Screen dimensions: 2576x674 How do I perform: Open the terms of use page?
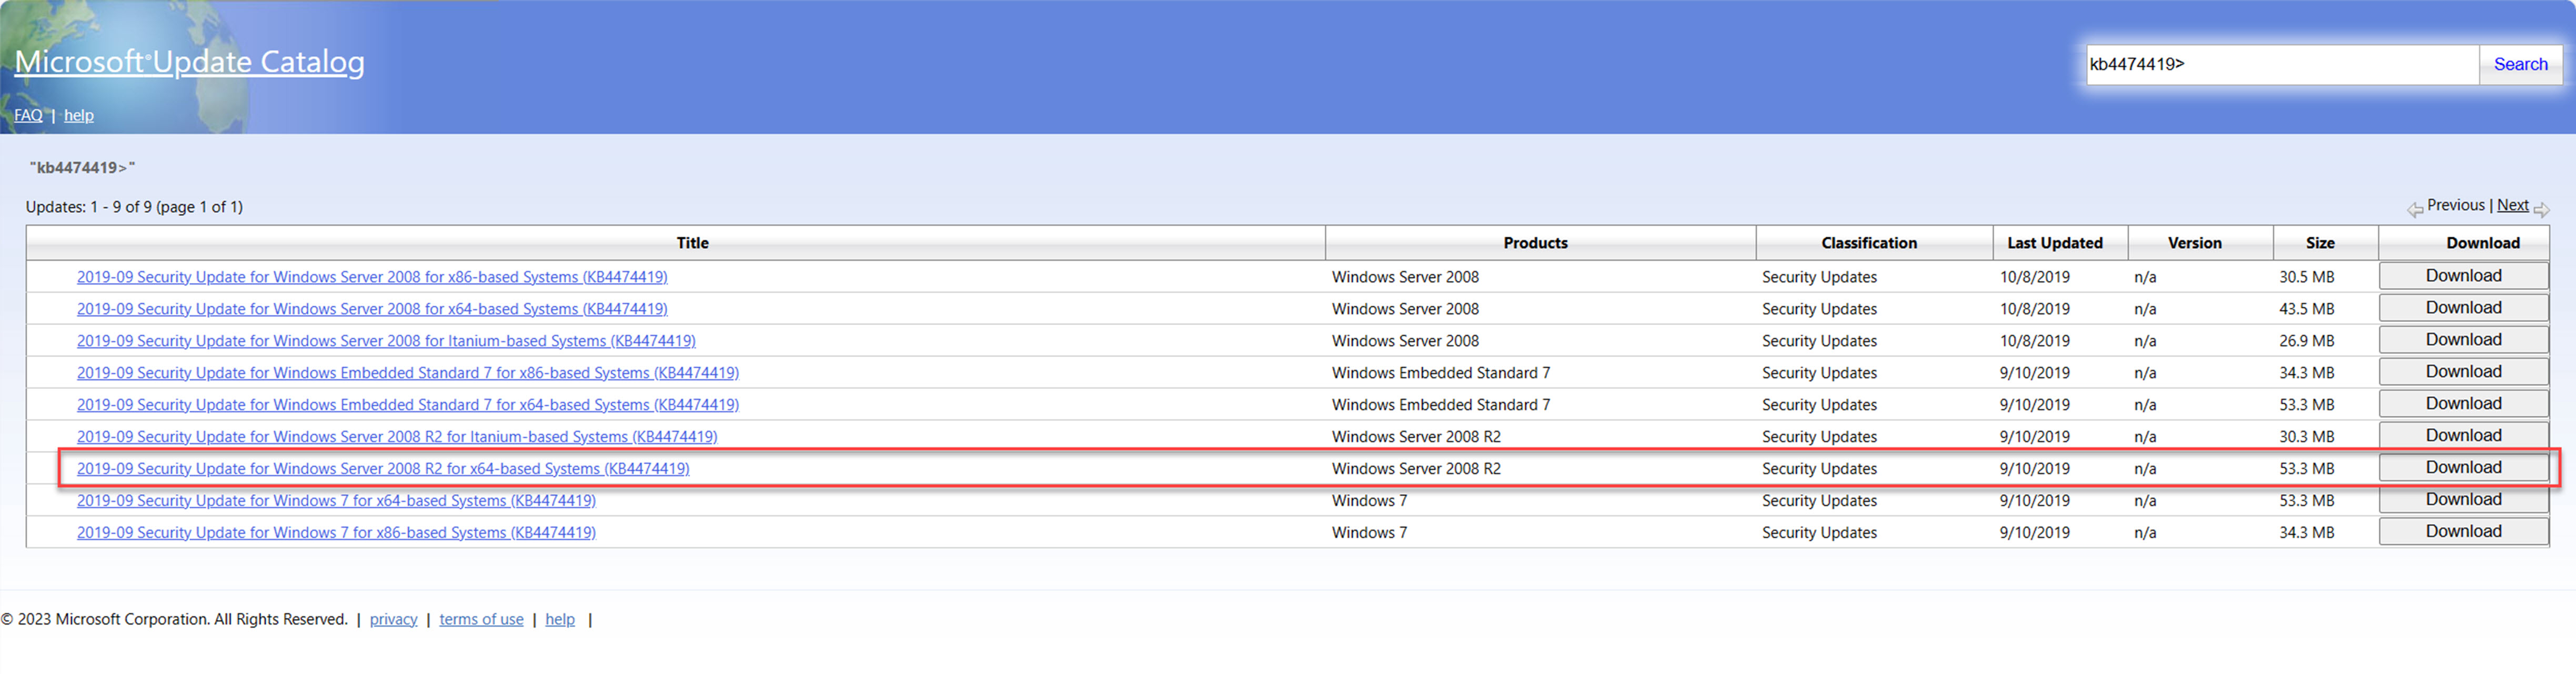click(x=481, y=619)
